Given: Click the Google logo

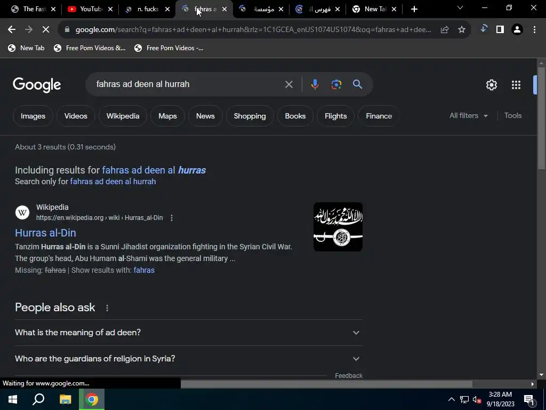Looking at the screenshot, I should point(37,85).
